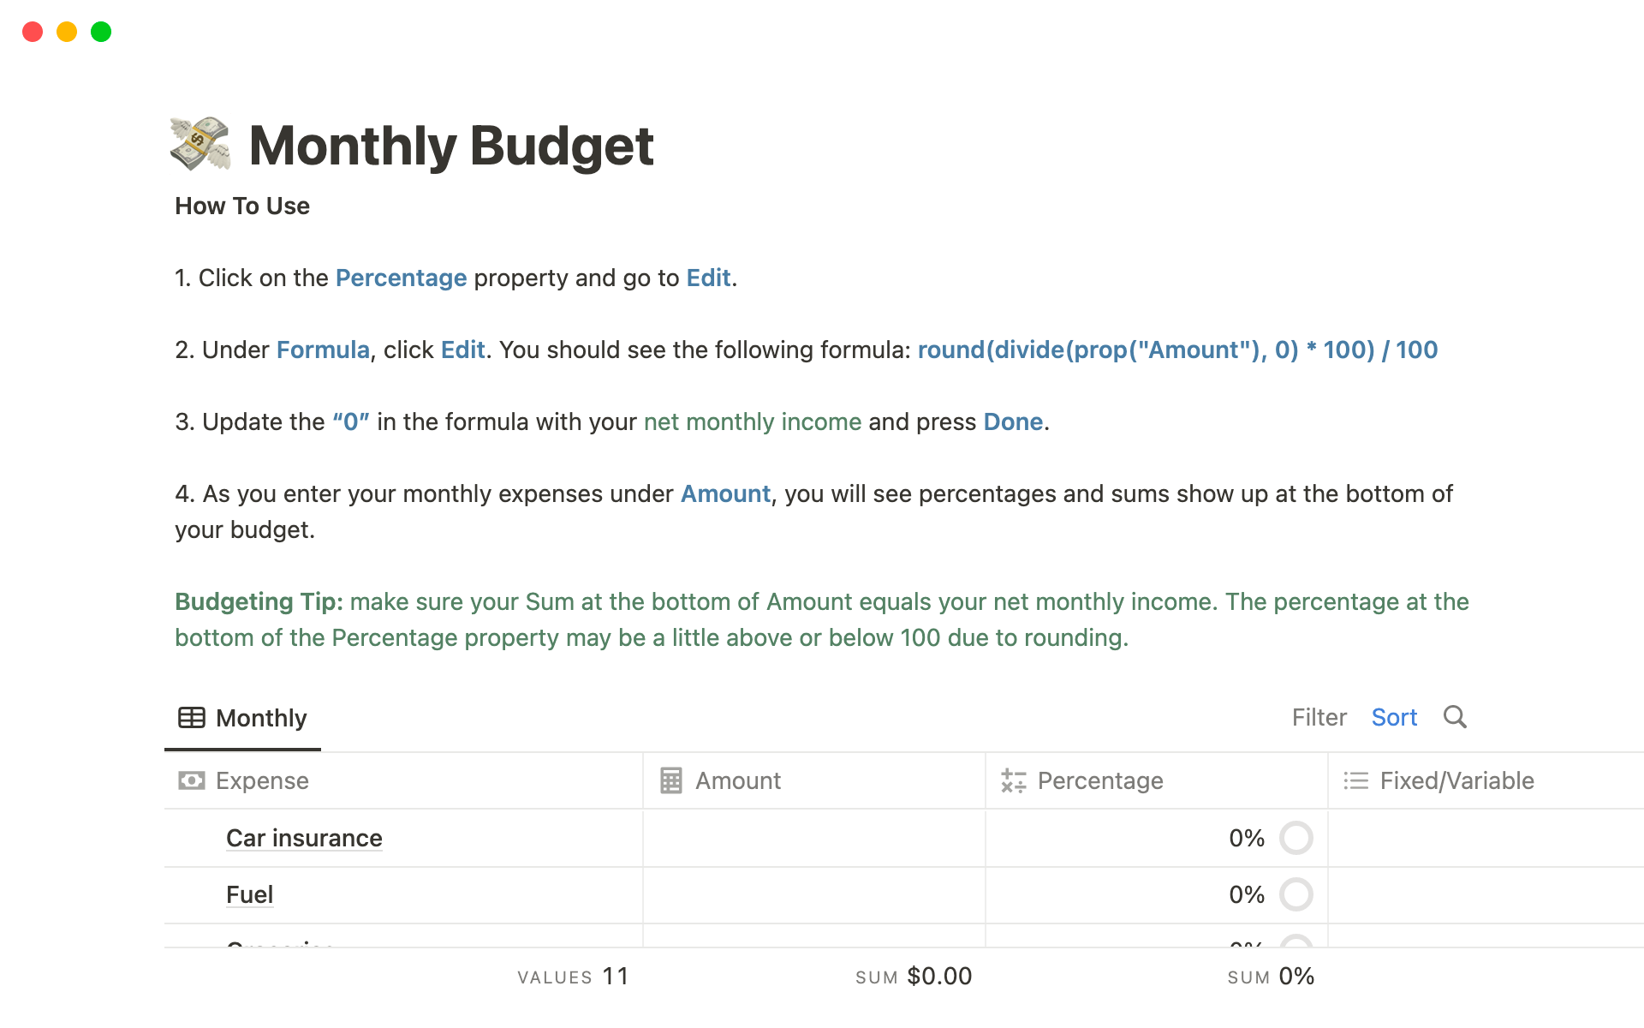Click the Amount cell for Car insurance
Screen dimensions: 1644x1028
813,838
